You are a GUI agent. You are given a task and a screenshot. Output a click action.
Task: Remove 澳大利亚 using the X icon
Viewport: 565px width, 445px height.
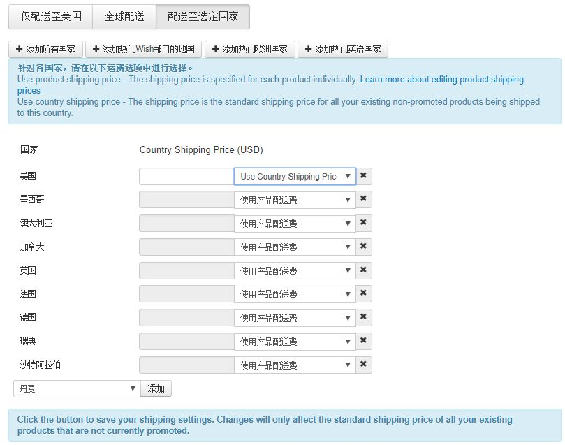[363, 224]
